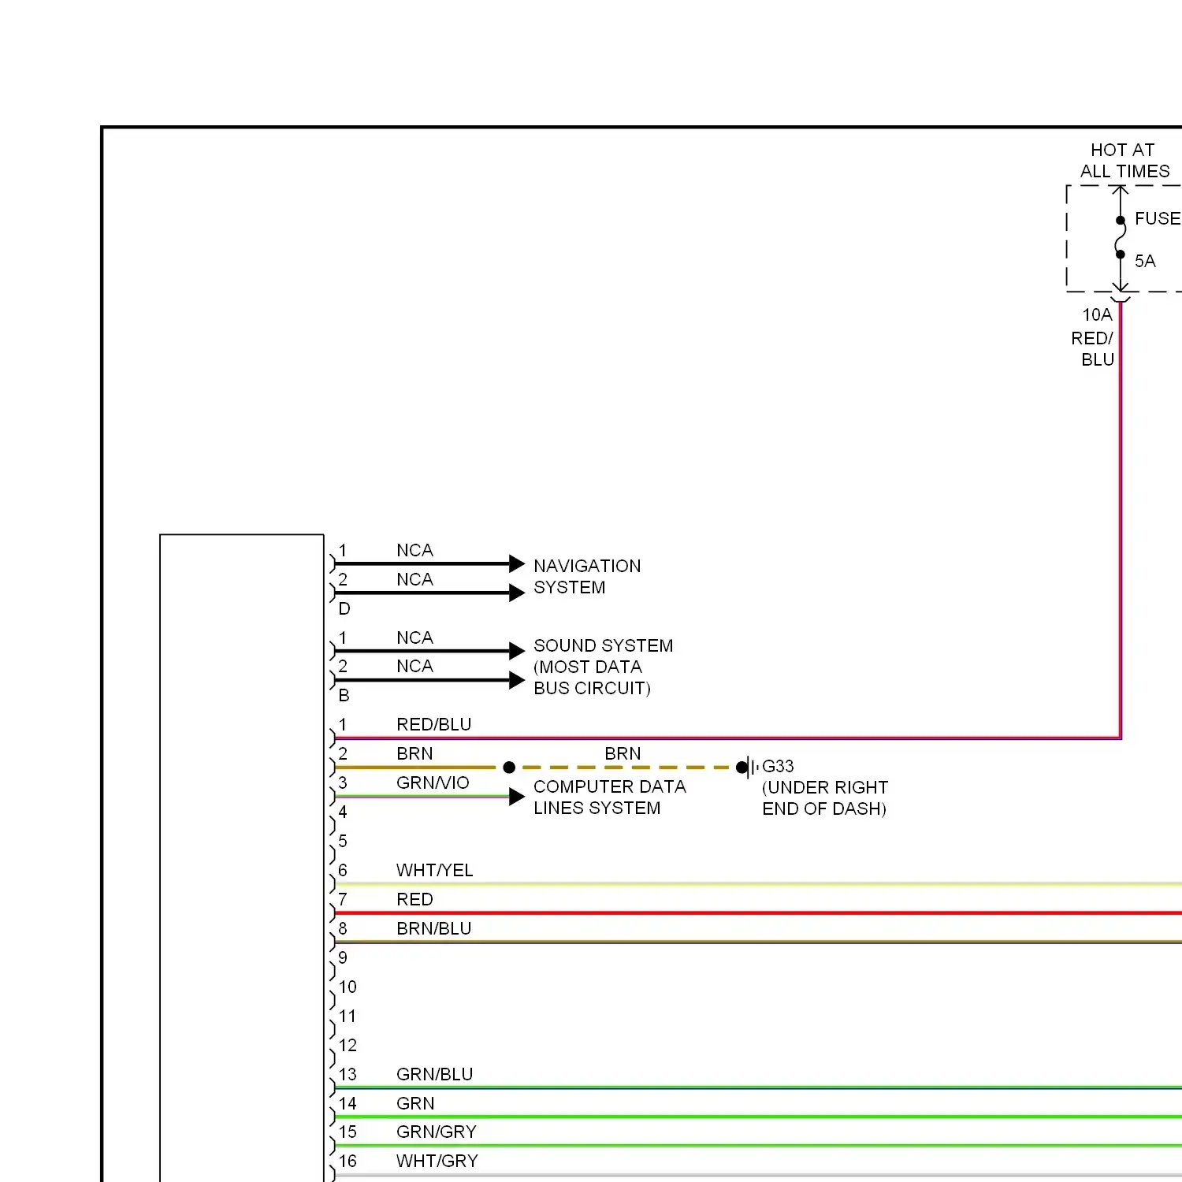
Task: Click pin number 9
Action: (x=343, y=957)
